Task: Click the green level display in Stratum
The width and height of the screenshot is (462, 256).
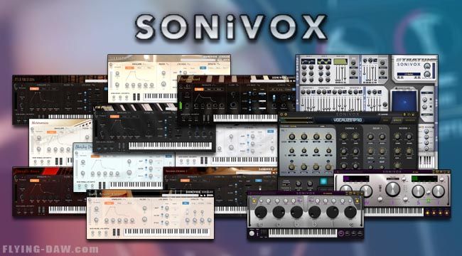Action: coord(340,62)
